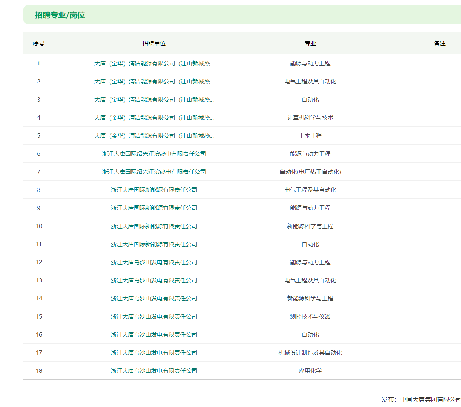Open the employer link beside 测控技术与仪器
461x407 pixels.
154,317
